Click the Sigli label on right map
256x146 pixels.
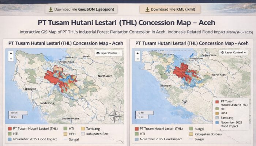(x=185, y=101)
